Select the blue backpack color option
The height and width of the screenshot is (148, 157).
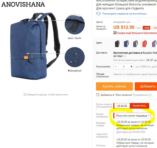(x=126, y=44)
